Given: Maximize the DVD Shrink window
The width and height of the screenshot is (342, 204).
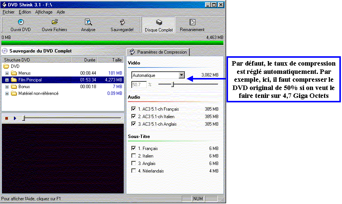Looking at the screenshot, I should [214, 4].
